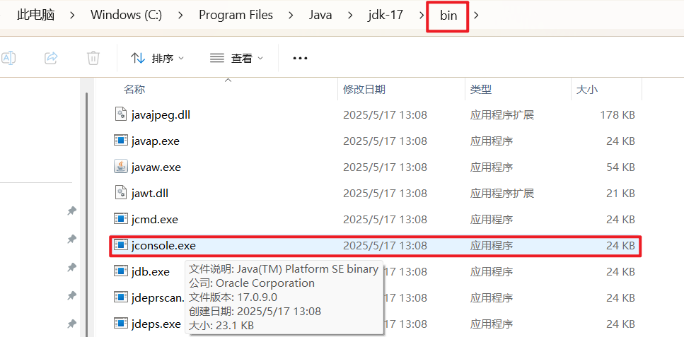Navigate to 此电脑 in breadcrumb
The image size is (684, 337).
click(x=36, y=15)
